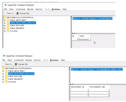Image resolution: width=126 pixels, height=102 pixels.
Task: Select PUBLIC.DEPARTMENT tree item in top window
Action: point(18,20)
